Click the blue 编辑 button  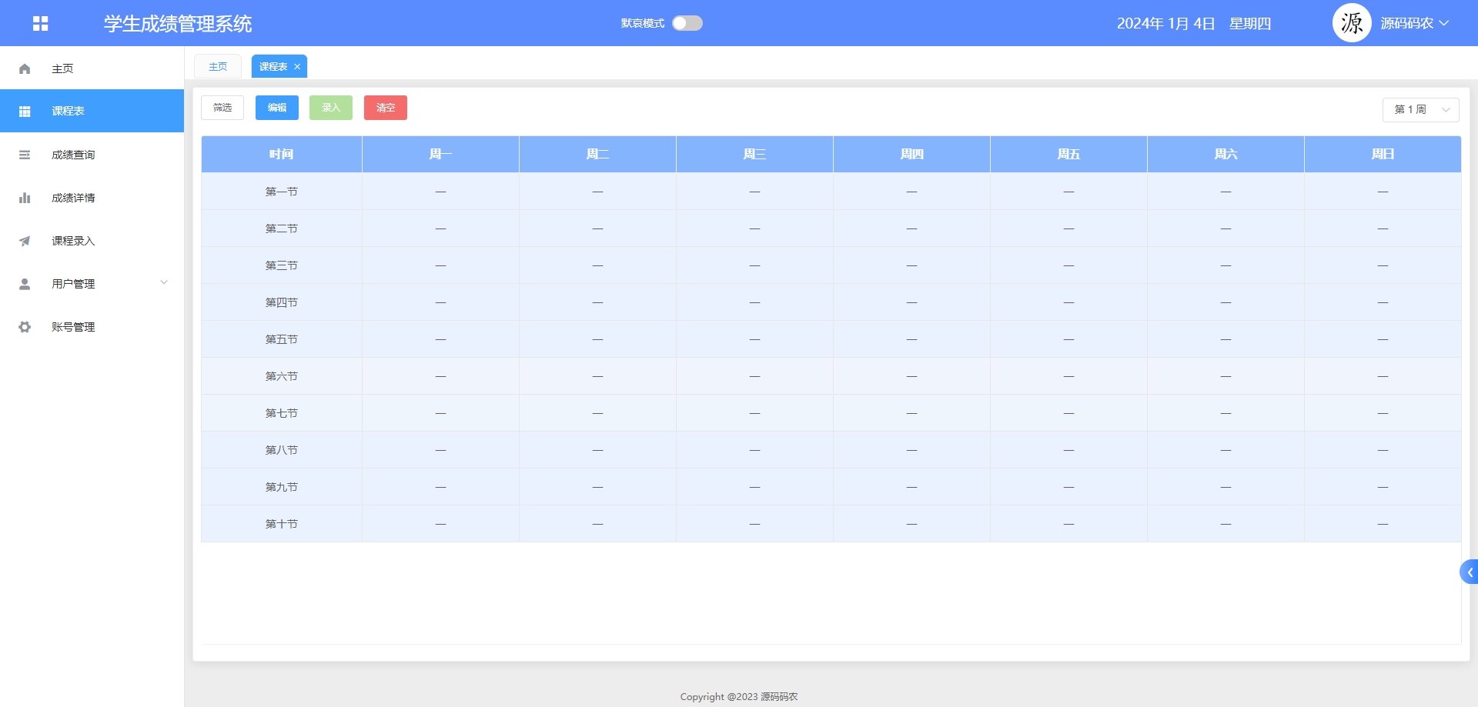coord(277,108)
